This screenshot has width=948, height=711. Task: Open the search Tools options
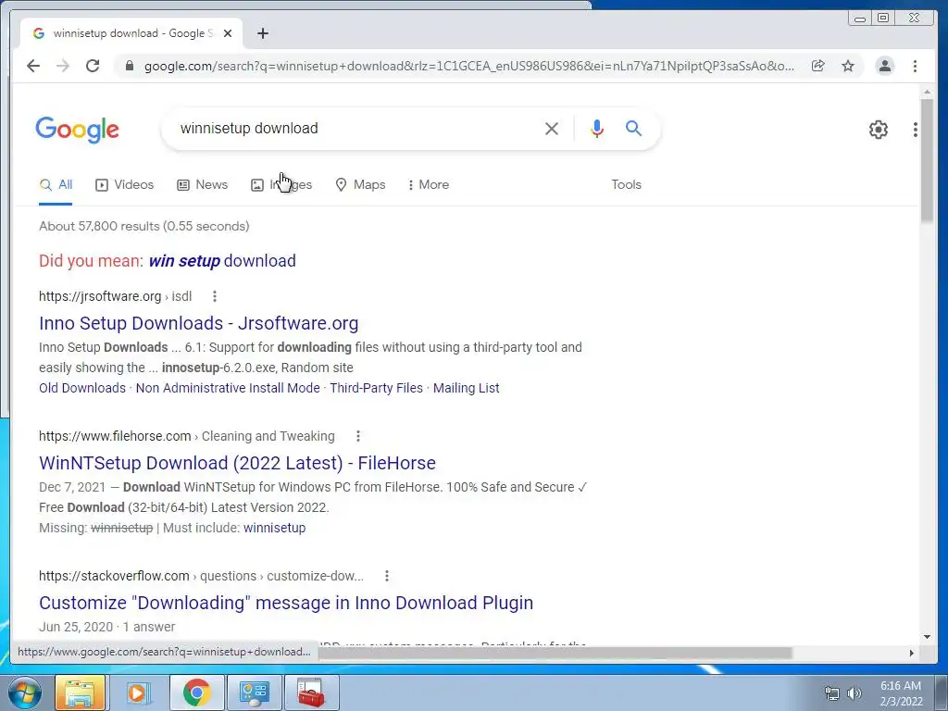(626, 184)
